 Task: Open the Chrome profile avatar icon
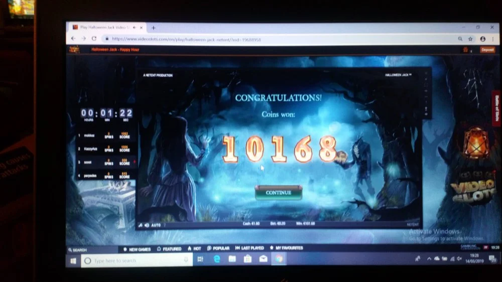(482, 39)
